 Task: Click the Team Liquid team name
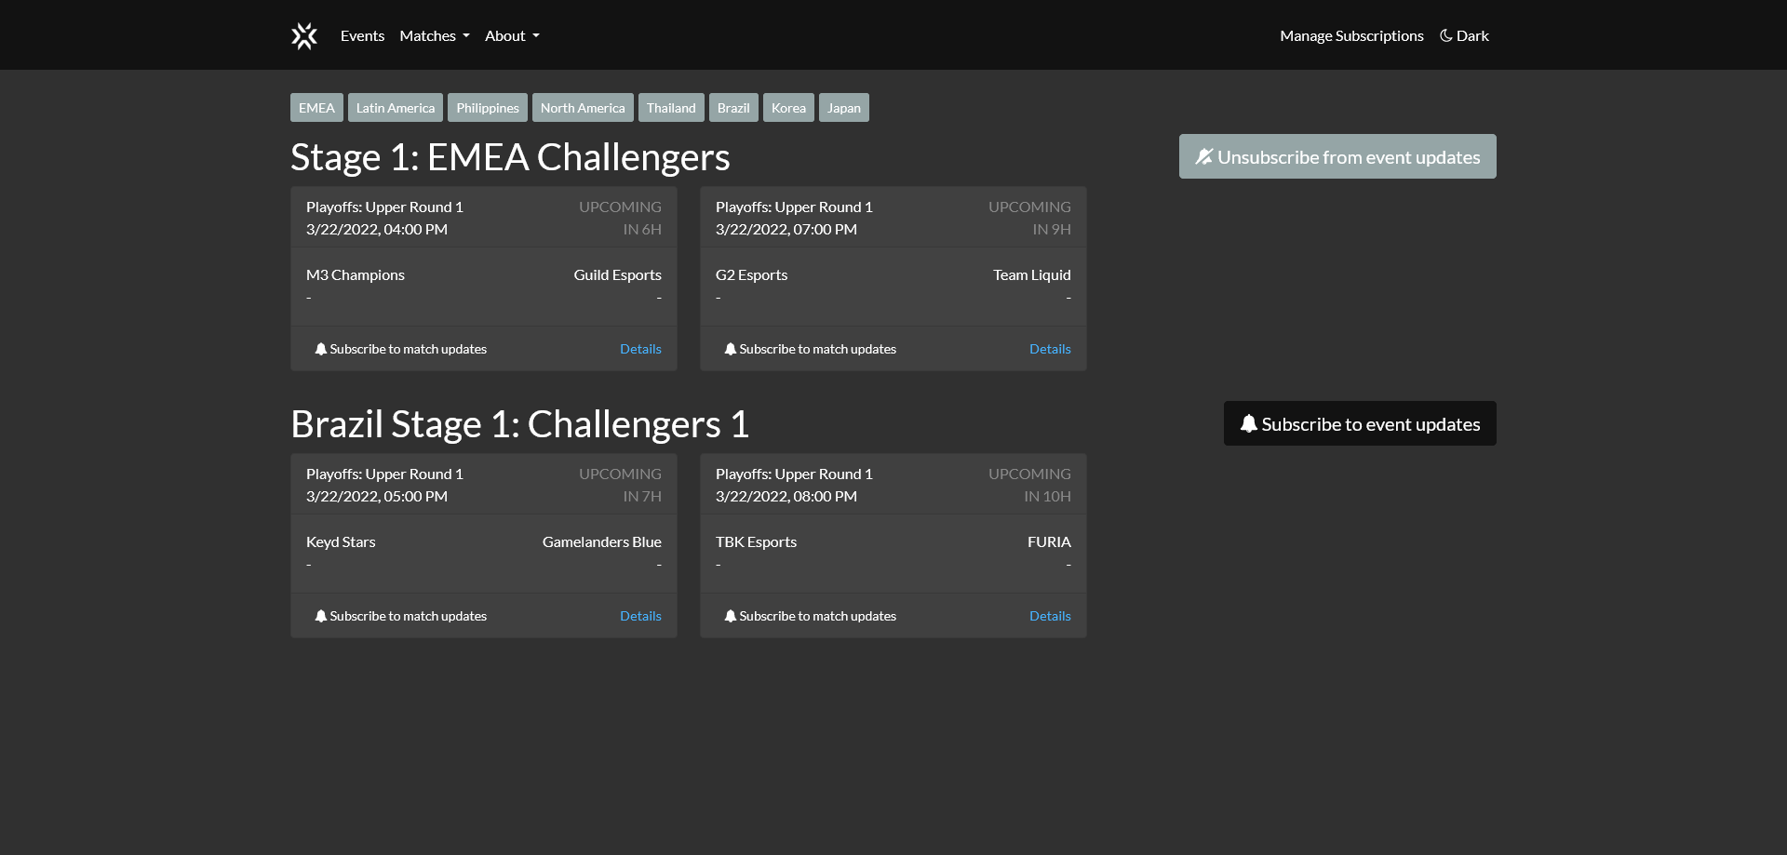point(1031,274)
